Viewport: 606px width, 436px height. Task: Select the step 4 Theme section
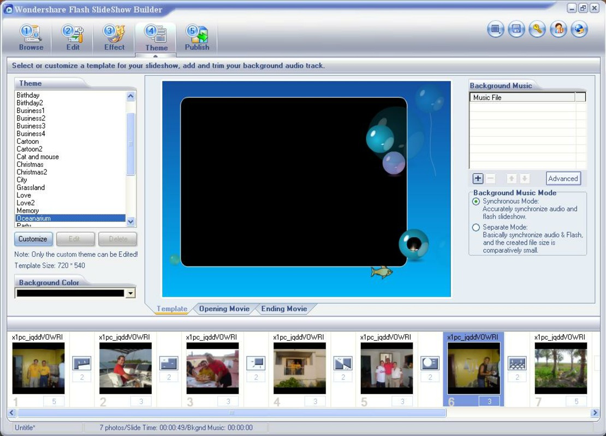pyautogui.click(x=156, y=38)
